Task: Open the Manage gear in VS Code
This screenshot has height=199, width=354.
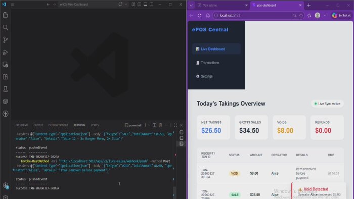Action: [6, 197]
